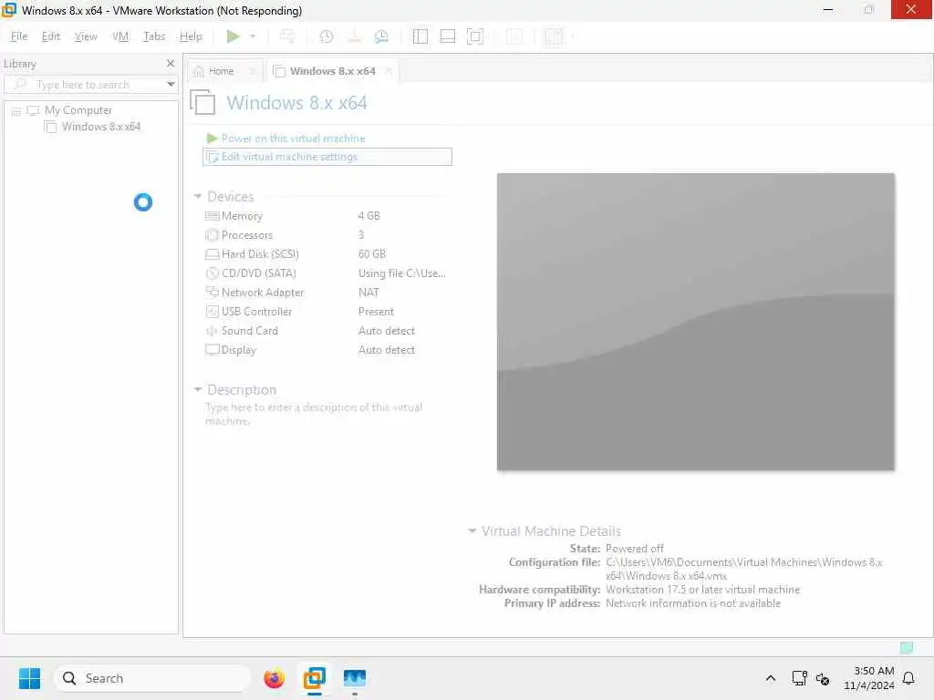Open the Snapshot Manager icon
Screen dimensions: 934x700
coord(381,36)
